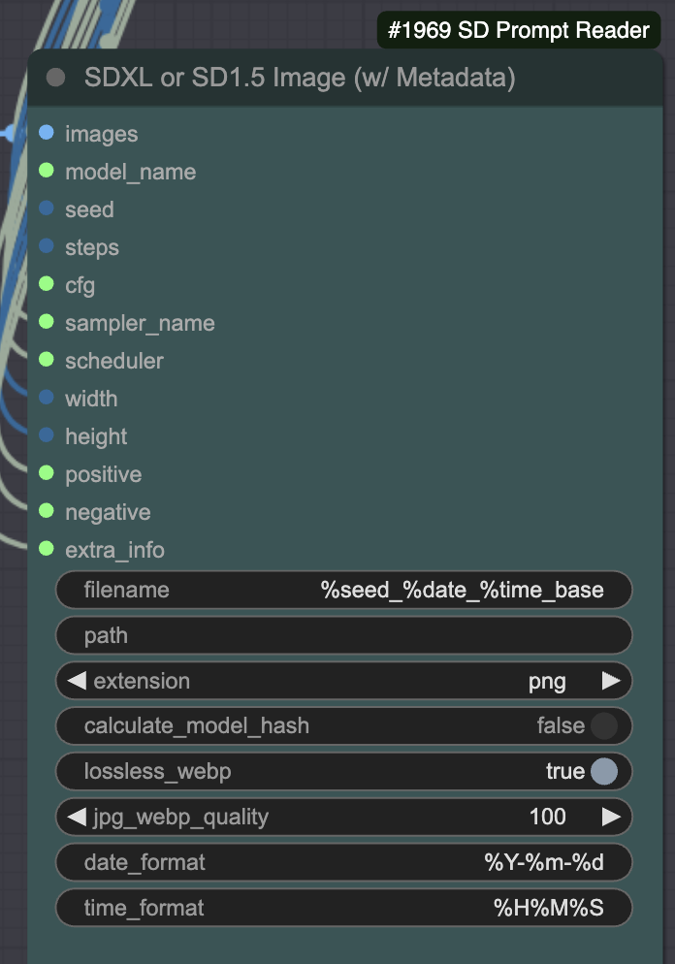Click the model_name output dot
Screen dimensions: 675x964
coord(45,172)
